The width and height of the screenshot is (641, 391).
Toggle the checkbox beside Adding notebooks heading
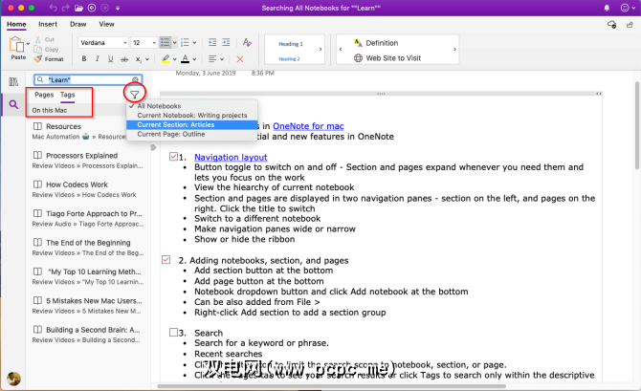[168, 260]
